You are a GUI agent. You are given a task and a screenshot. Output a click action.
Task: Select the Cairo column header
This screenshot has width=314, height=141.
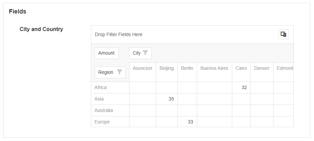(x=241, y=68)
